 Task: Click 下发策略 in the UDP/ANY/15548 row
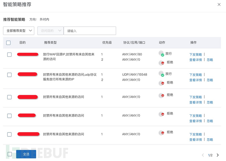(x=196, y=74)
